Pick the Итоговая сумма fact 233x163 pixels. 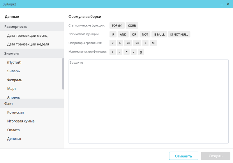point(21,121)
